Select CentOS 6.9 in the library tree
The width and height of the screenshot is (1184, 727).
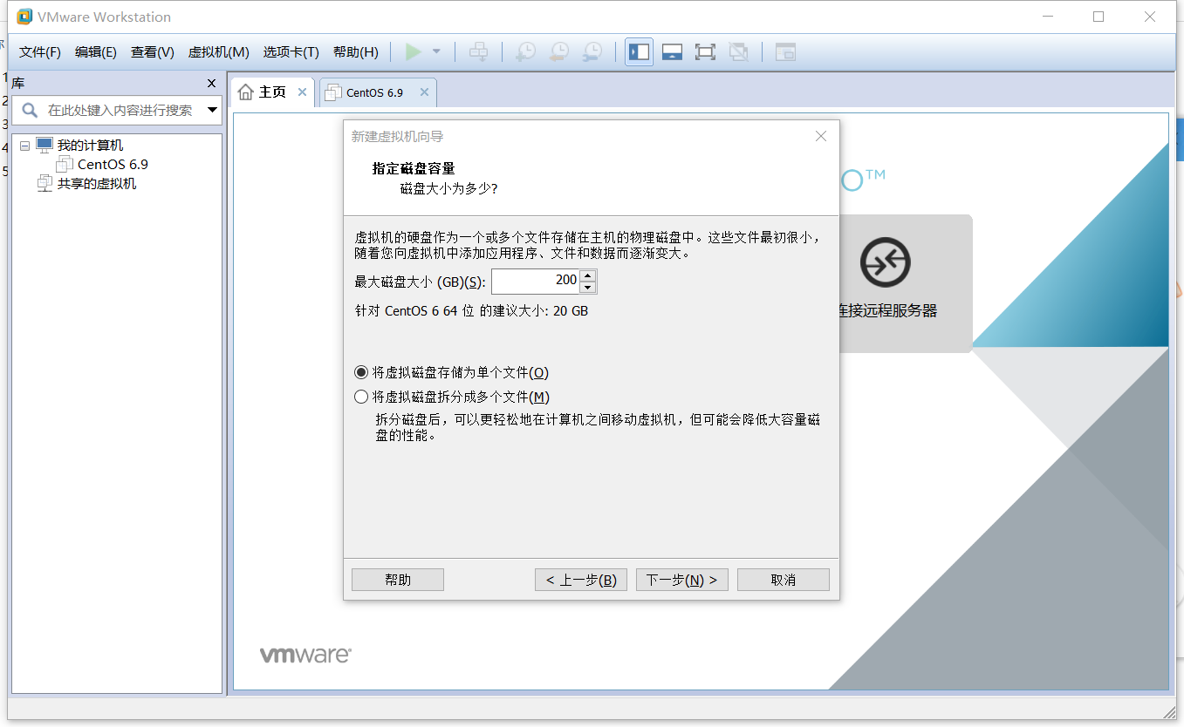pyautogui.click(x=113, y=164)
